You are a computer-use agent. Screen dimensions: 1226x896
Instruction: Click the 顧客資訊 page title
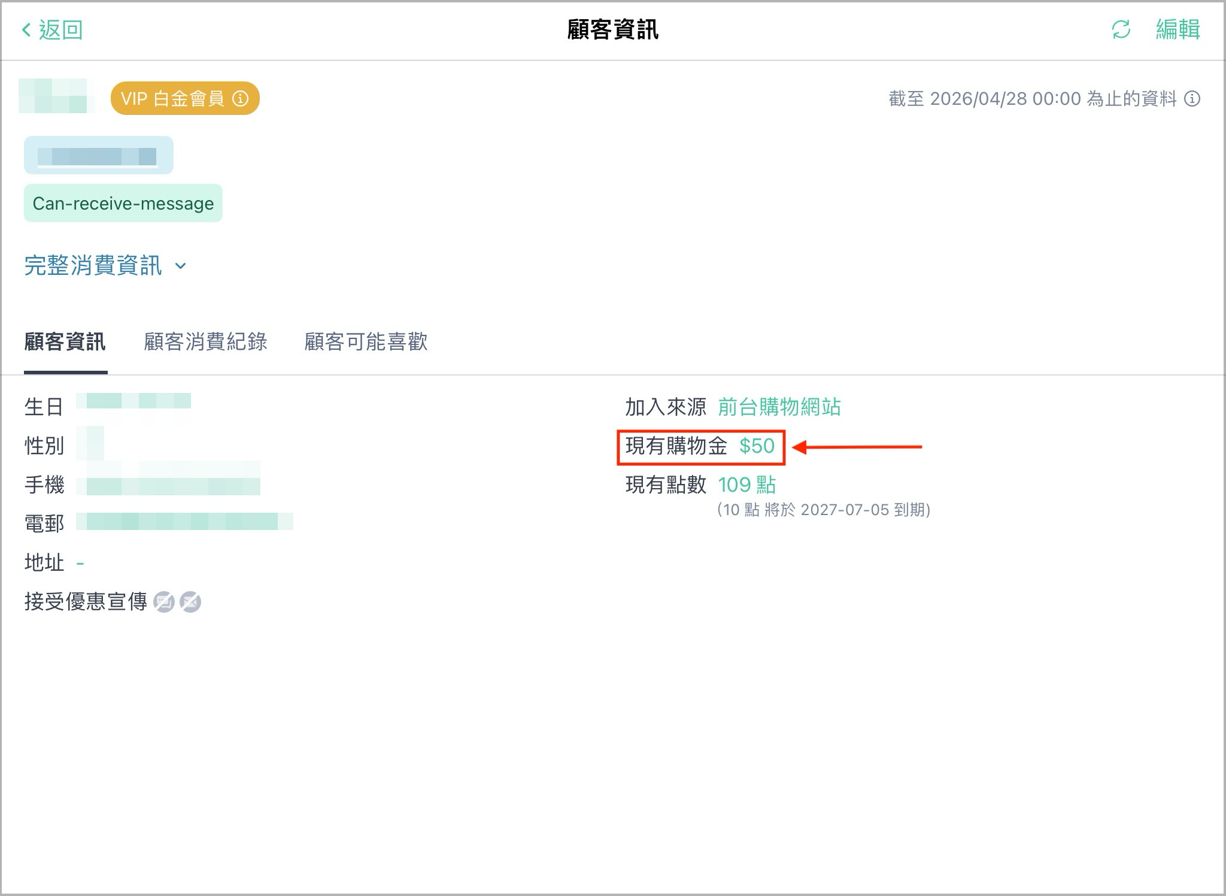(x=613, y=29)
